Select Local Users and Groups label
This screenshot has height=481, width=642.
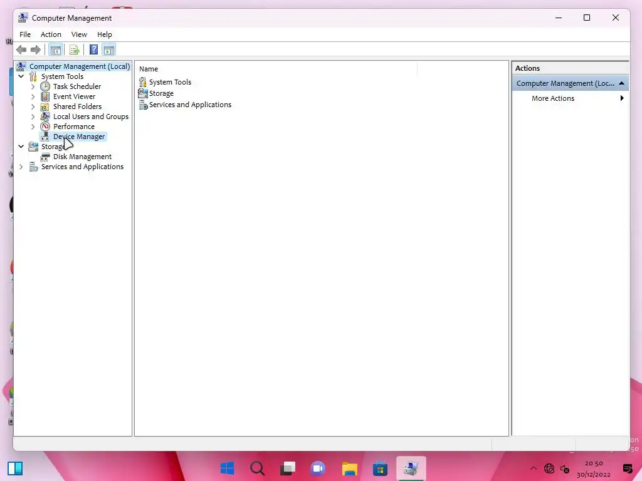[x=91, y=116]
